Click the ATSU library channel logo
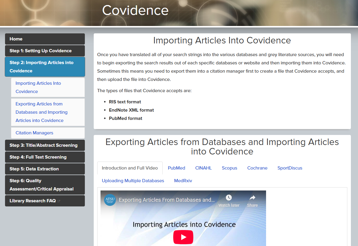 coord(110,200)
